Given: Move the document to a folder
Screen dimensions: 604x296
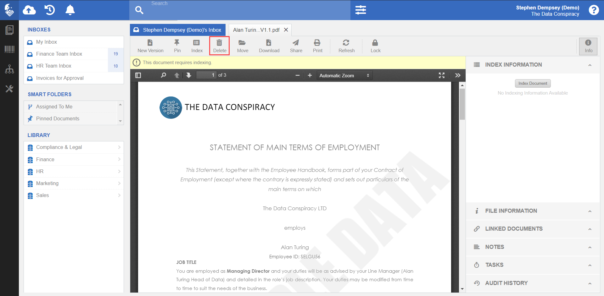Looking at the screenshot, I should point(243,46).
